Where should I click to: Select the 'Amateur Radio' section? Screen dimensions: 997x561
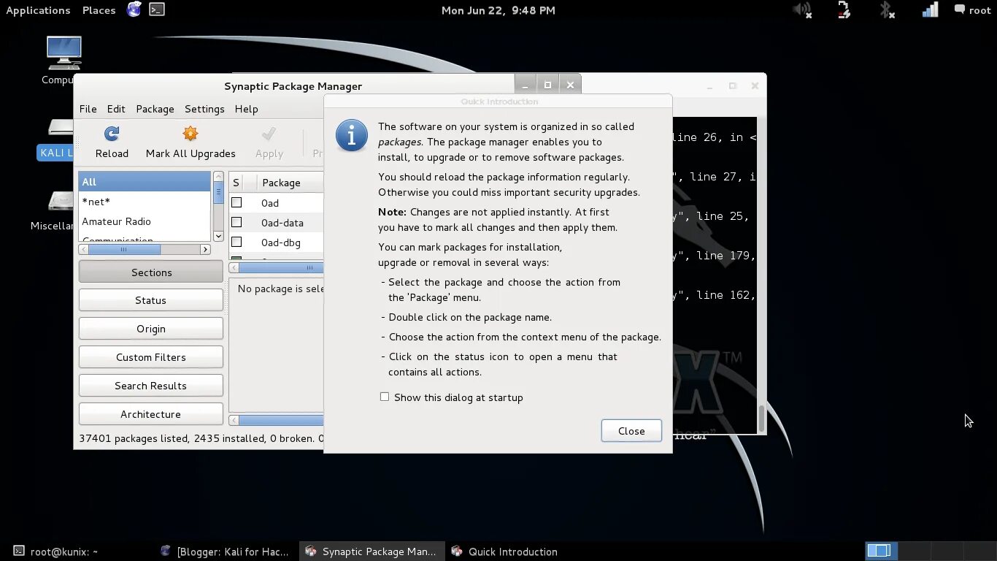point(145,221)
